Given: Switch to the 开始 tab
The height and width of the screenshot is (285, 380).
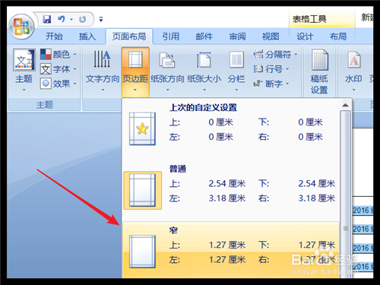Looking at the screenshot, I should pyautogui.click(x=54, y=36).
